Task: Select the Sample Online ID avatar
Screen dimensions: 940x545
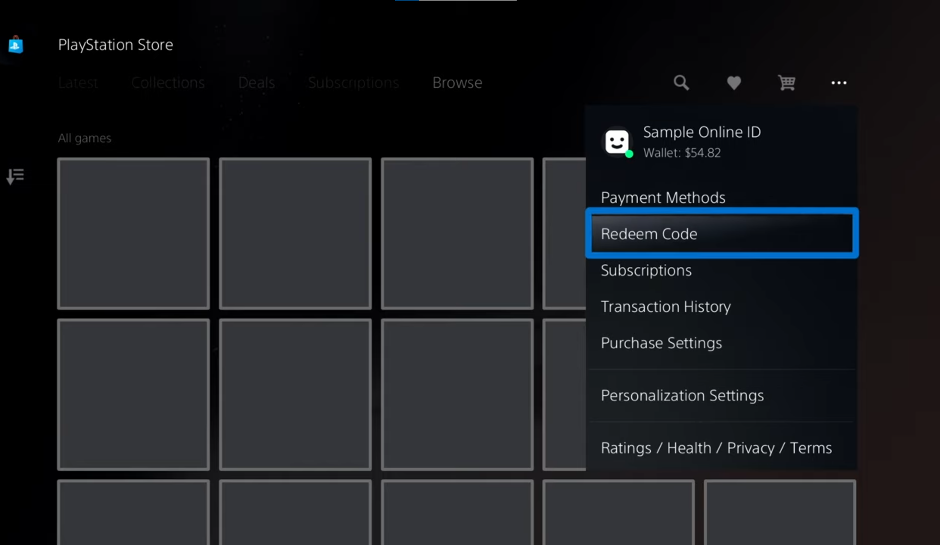Action: (618, 142)
